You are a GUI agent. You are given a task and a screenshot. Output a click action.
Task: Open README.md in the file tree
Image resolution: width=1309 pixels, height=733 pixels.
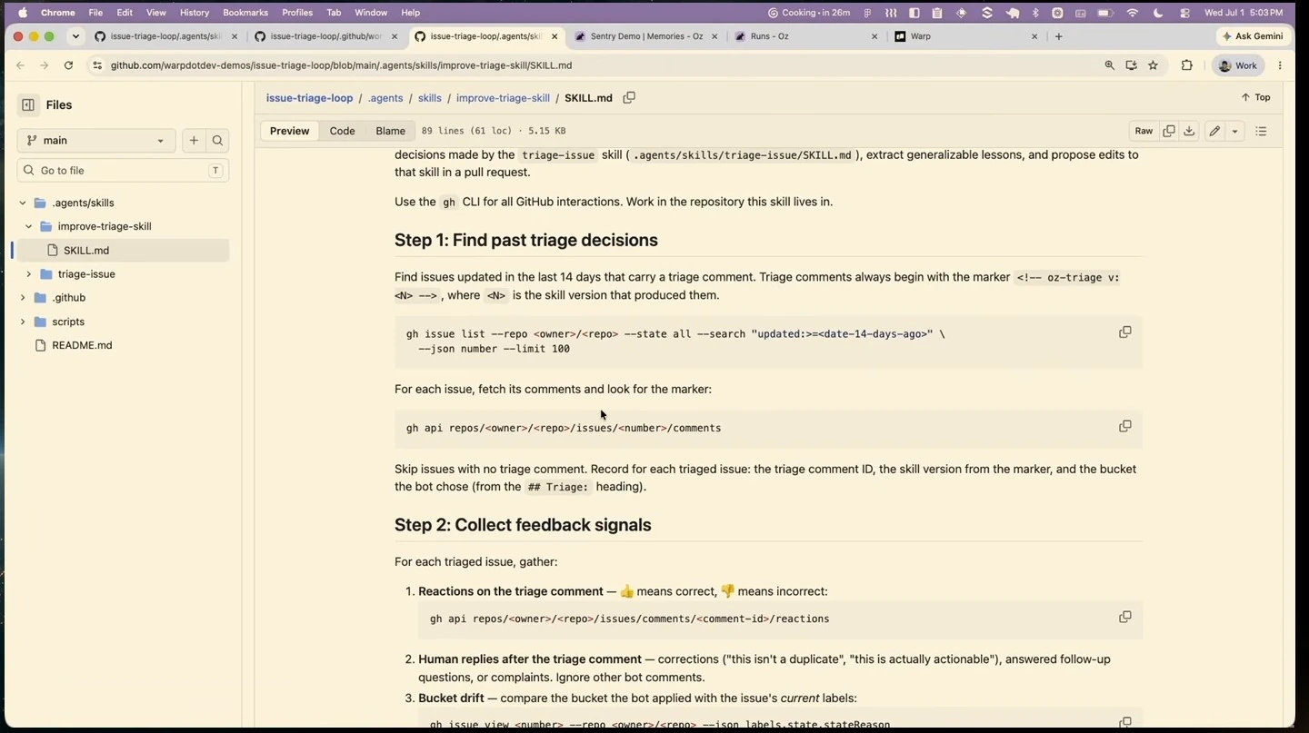(82, 345)
